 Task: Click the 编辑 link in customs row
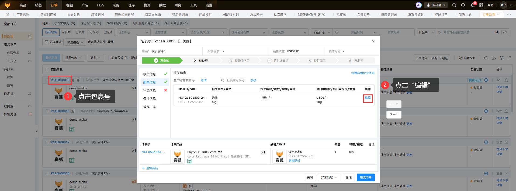[368, 98]
